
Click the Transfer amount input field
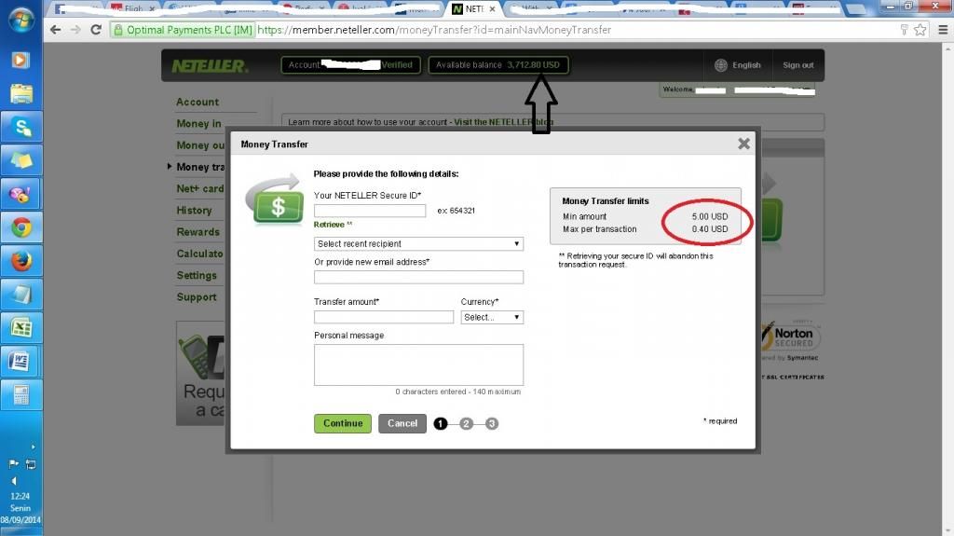pos(384,317)
